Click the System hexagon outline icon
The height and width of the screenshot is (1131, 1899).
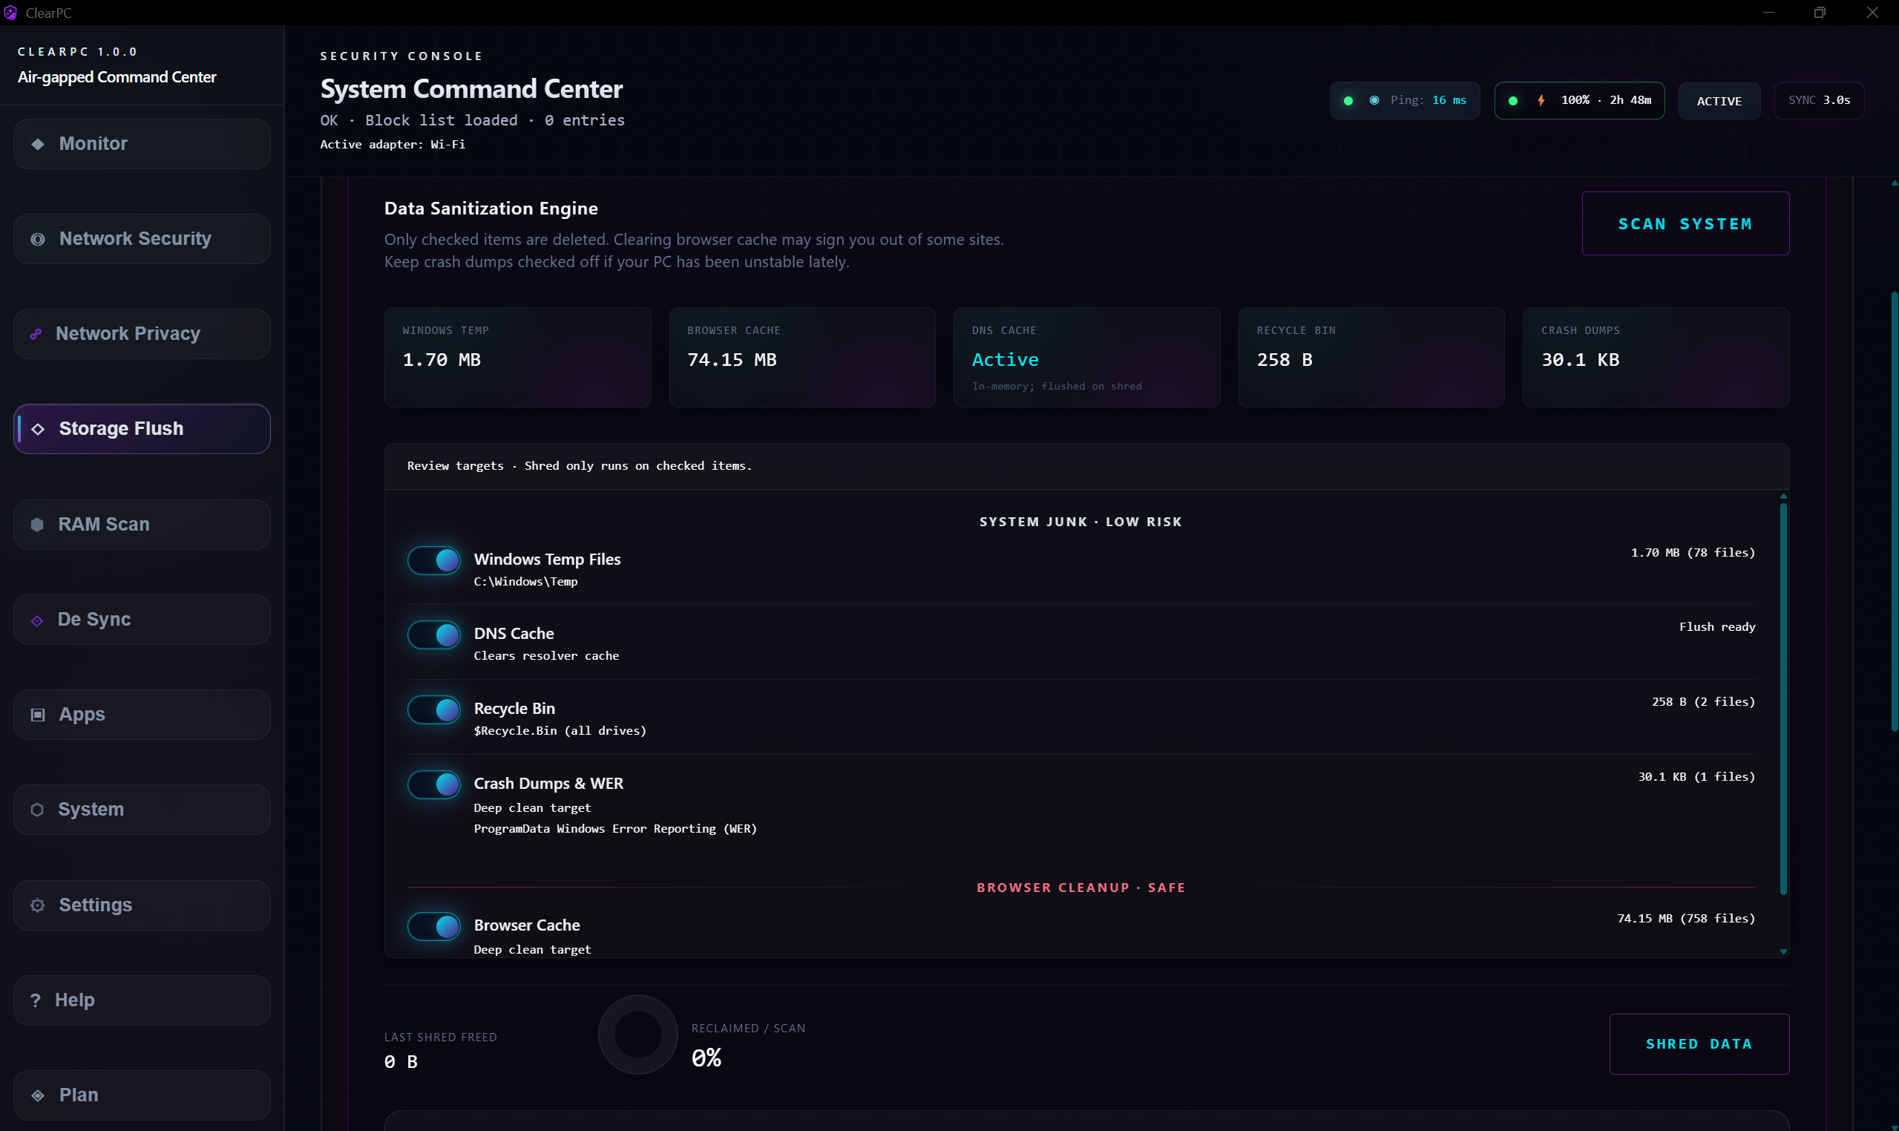pyautogui.click(x=36, y=810)
